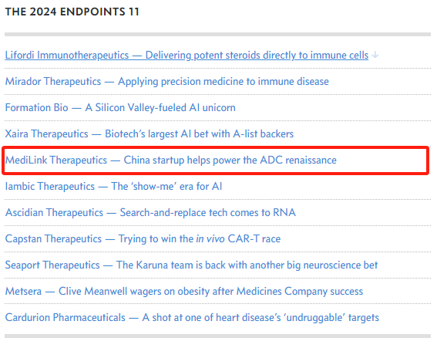
Task: Open the Ascidian Therapeutics link
Action: click(x=150, y=213)
